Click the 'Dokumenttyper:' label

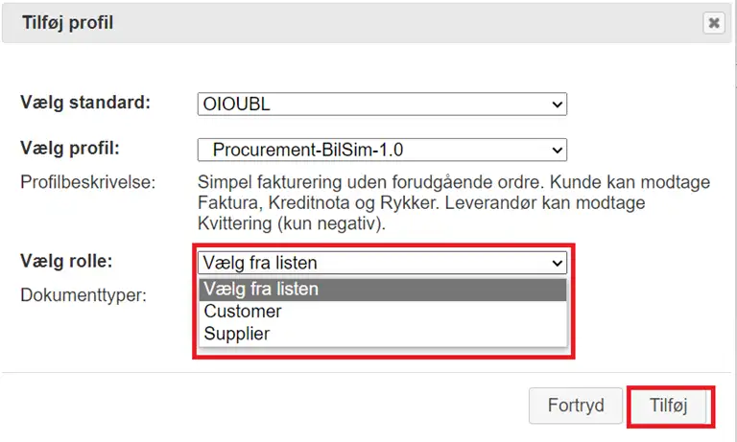[x=83, y=295]
